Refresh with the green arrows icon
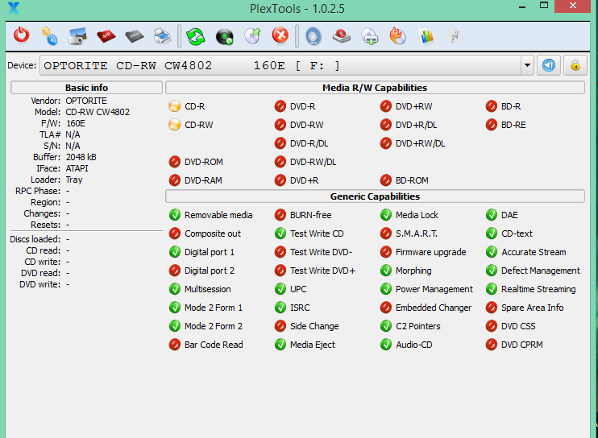 coord(196,36)
